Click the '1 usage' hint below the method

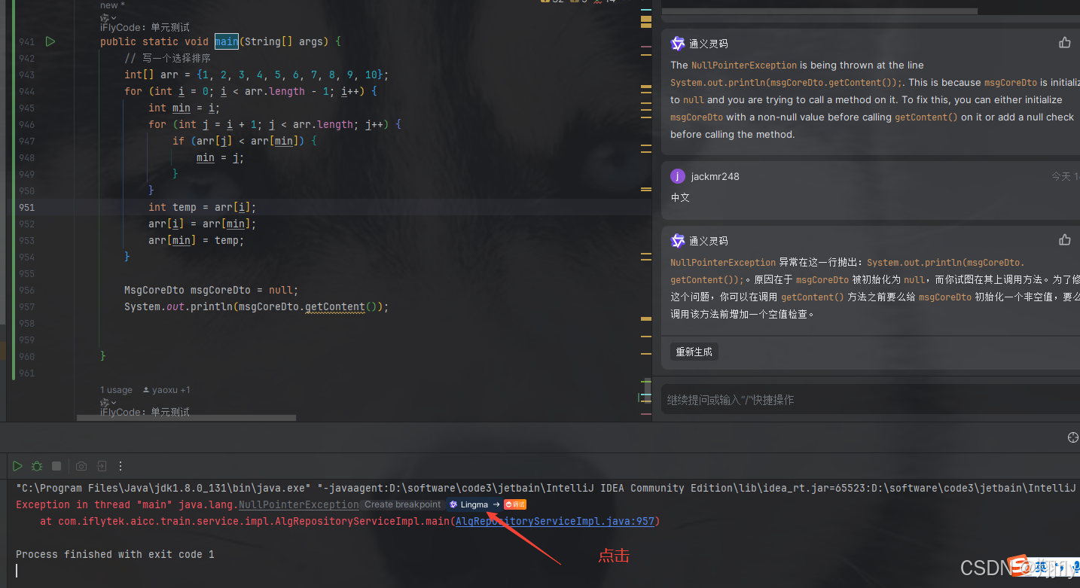coord(116,390)
